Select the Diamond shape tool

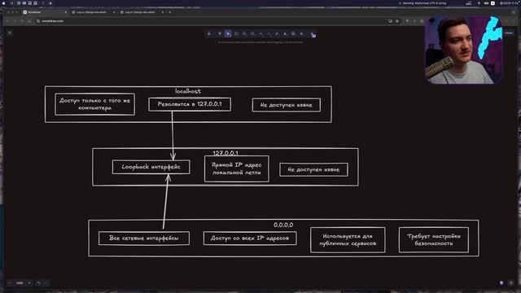click(x=244, y=34)
